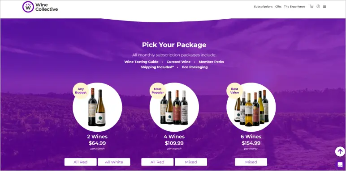Open the chat widget icon

[340, 164]
